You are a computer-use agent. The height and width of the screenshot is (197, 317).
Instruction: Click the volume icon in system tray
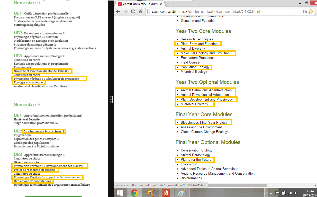[x=296, y=193]
